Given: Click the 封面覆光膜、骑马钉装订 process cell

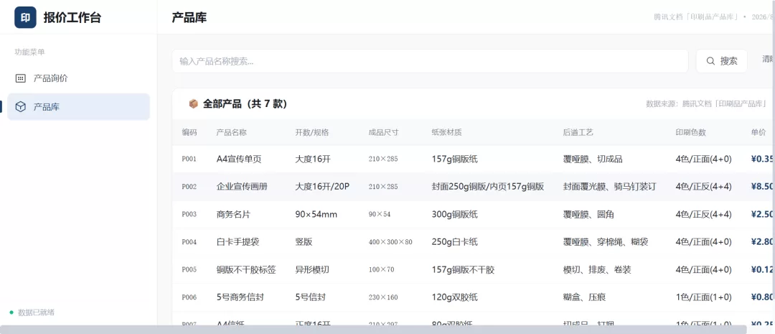Looking at the screenshot, I should (609, 187).
